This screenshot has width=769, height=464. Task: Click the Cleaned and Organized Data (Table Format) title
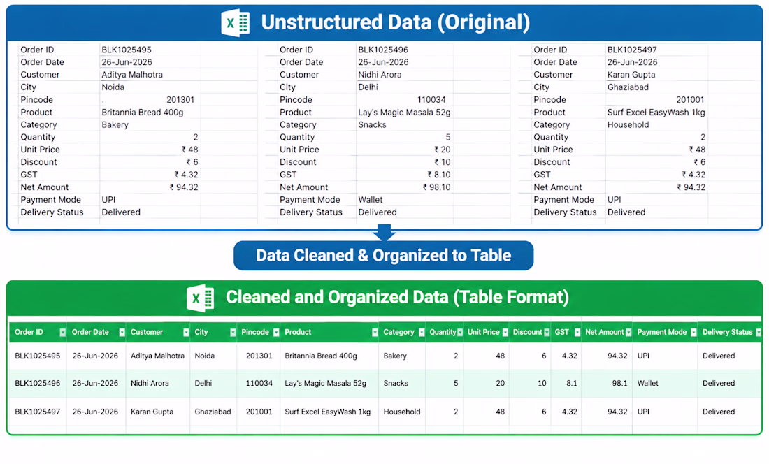pyautogui.click(x=397, y=298)
